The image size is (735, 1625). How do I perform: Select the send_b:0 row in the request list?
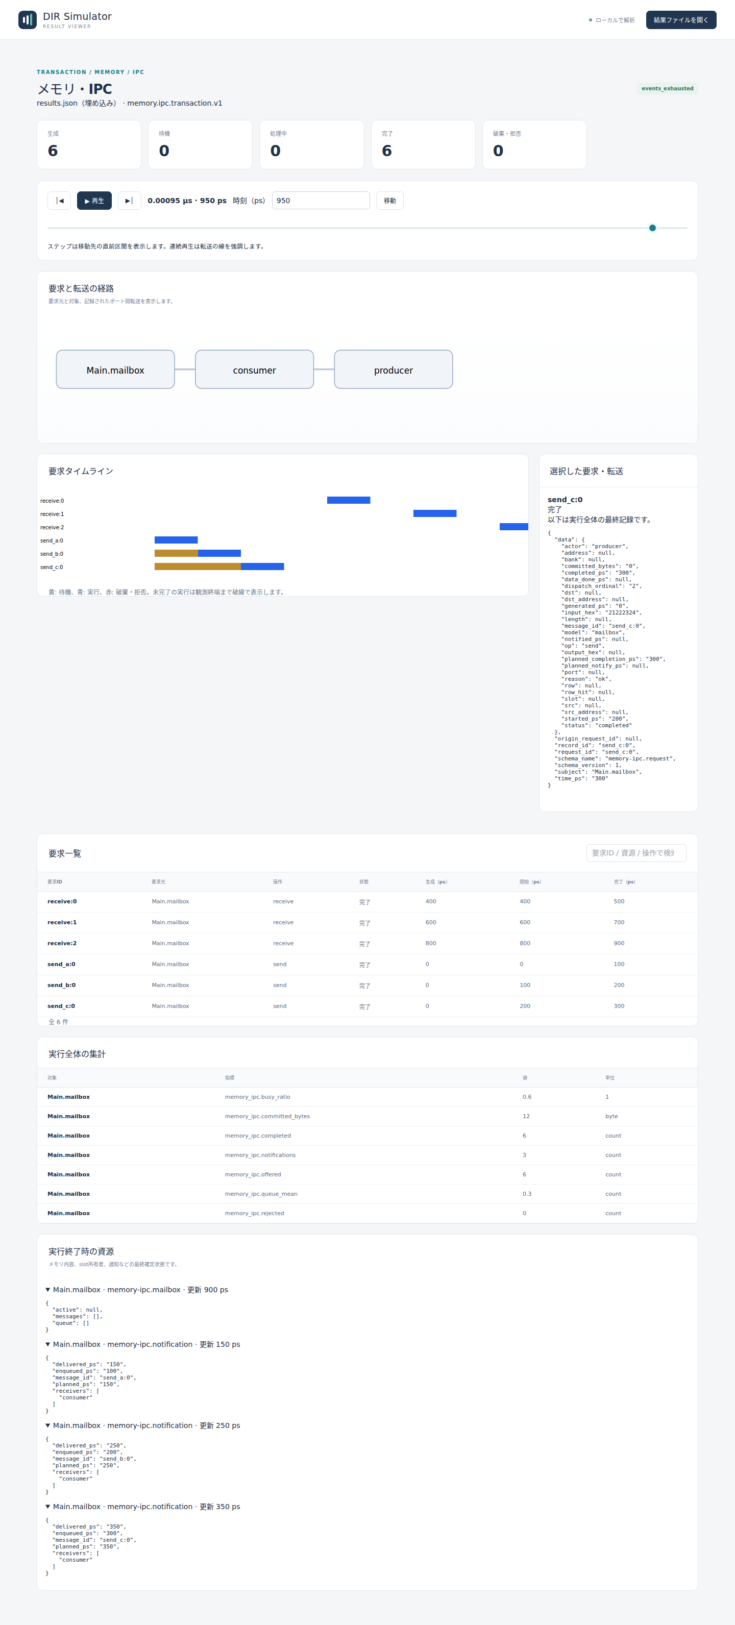(367, 984)
